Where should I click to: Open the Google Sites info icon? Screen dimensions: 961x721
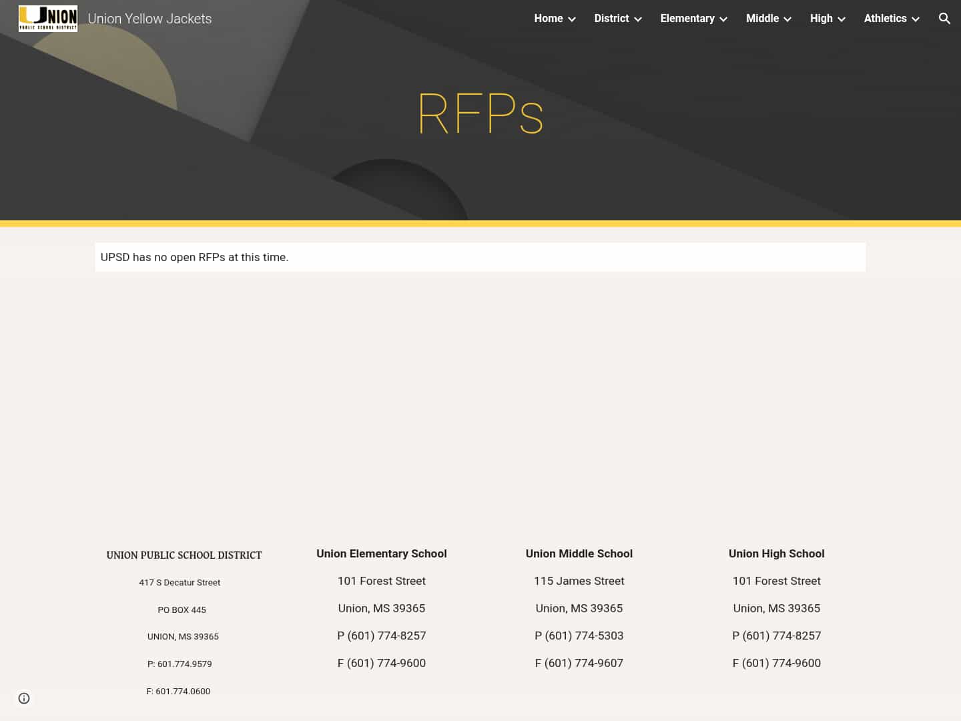coord(24,698)
